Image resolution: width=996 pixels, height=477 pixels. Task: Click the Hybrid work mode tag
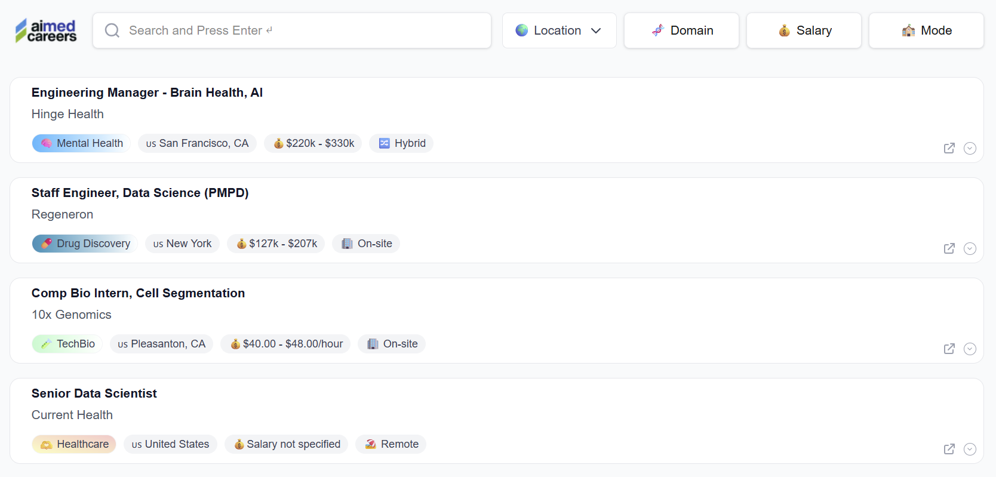401,143
